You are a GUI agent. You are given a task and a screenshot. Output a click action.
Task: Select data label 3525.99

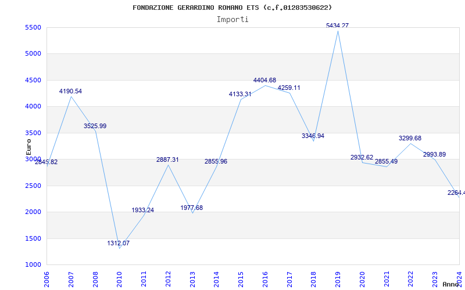coord(95,126)
